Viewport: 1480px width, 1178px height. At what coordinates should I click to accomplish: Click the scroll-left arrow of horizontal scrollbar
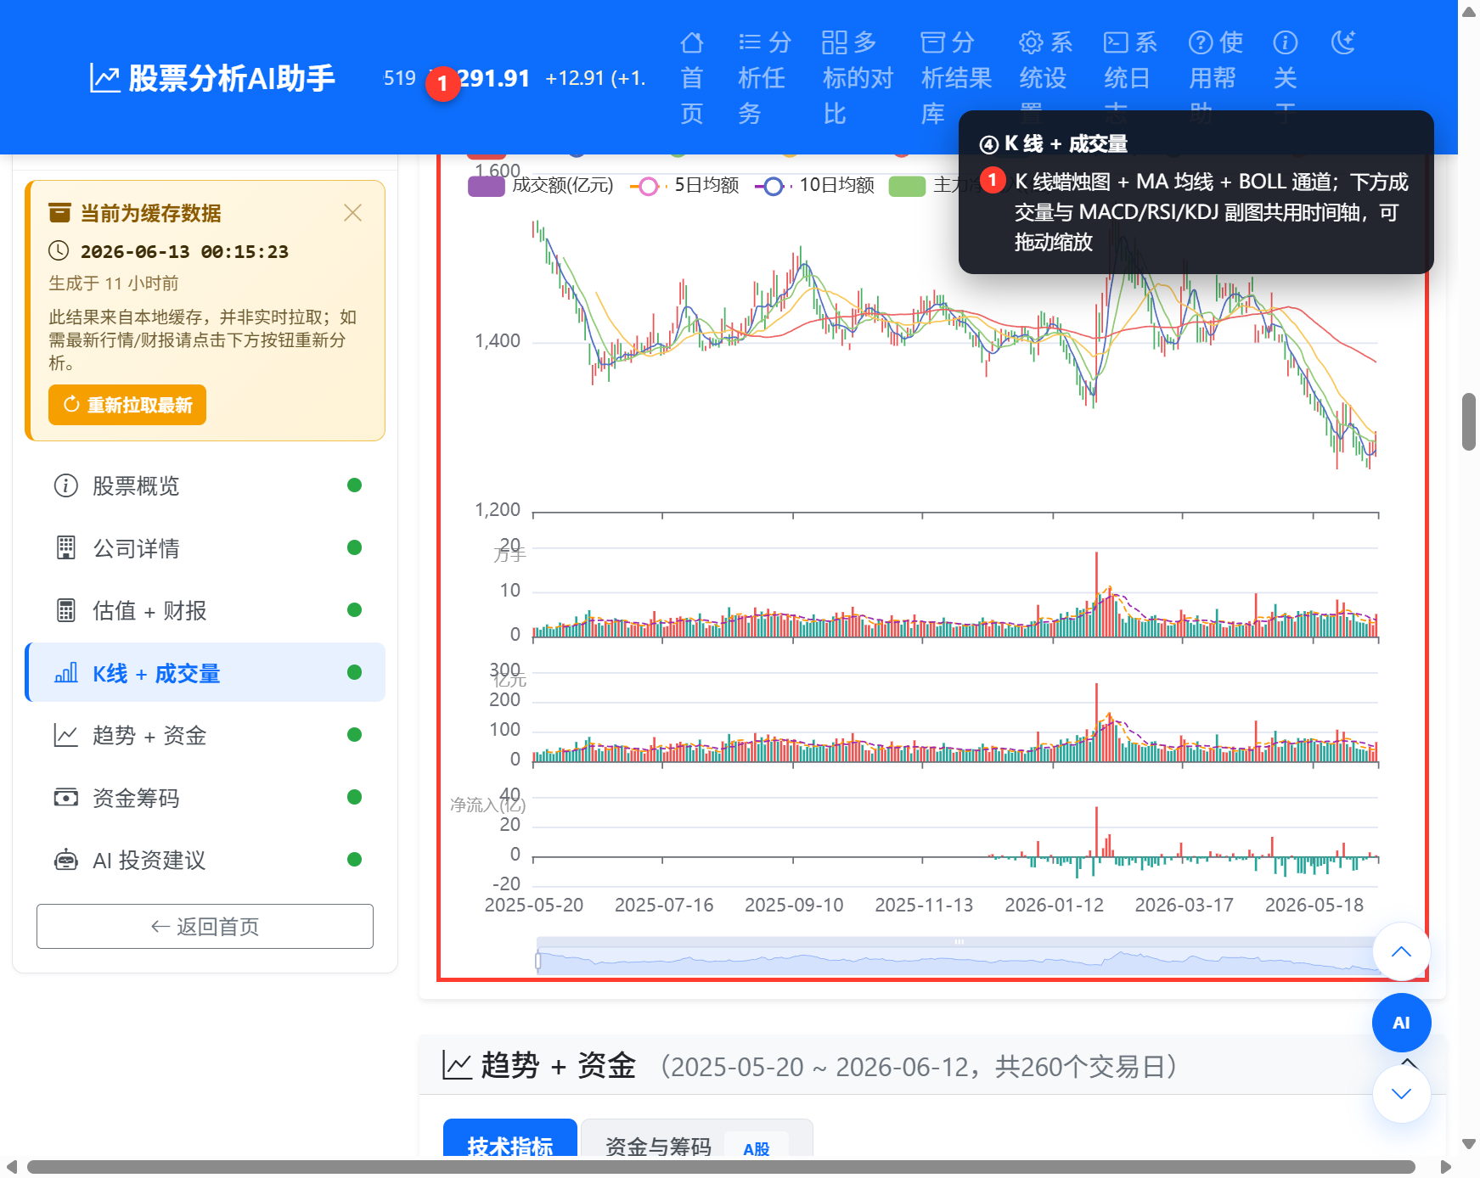coord(12,1167)
